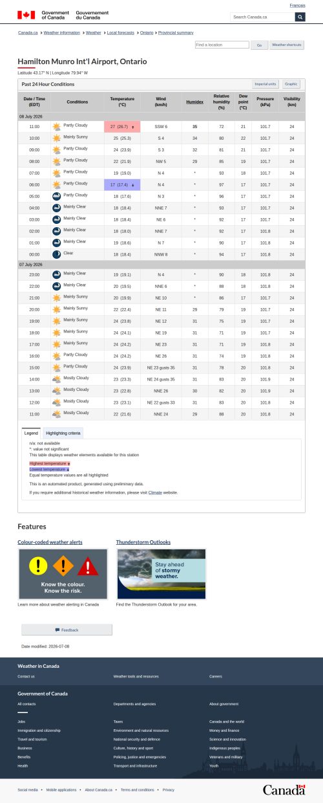This screenshot has width=323, height=803.
Task: Open Weather shortcuts
Action: pos(287,45)
